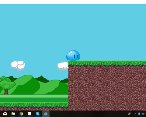The width and height of the screenshot is (146, 117).
Task: Expand the hidden system tray icons chevron
Action: tap(135, 114)
